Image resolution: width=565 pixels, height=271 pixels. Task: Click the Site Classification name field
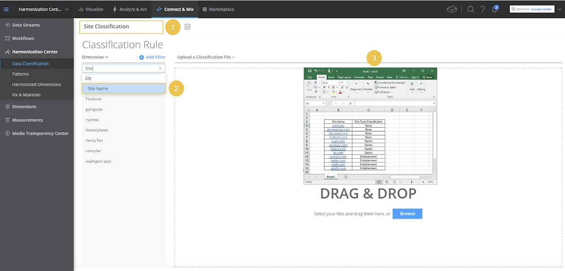[121, 27]
